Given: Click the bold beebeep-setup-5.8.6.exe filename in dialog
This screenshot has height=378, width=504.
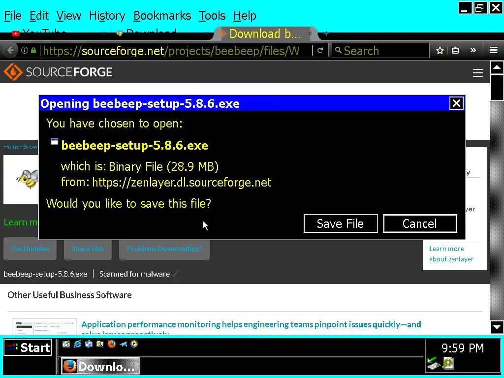Looking at the screenshot, I should (x=135, y=145).
